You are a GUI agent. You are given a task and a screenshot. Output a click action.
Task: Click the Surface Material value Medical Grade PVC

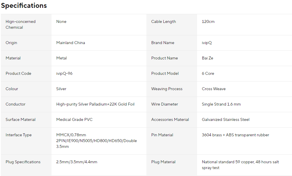[x=74, y=120]
